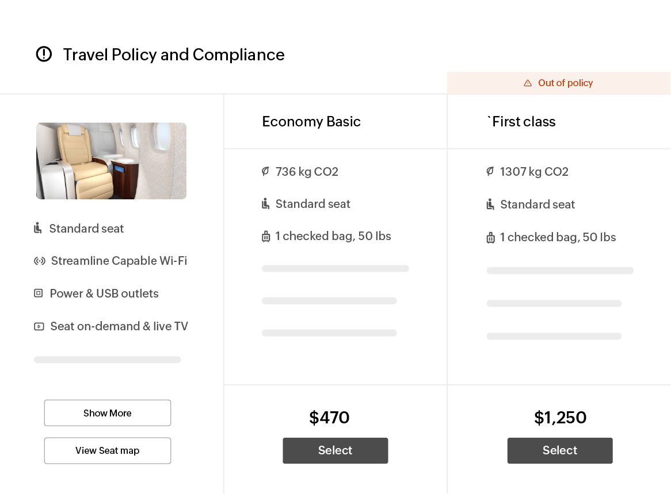The image size is (671, 494).
Task: Click the Out of policy label
Action: click(x=565, y=83)
